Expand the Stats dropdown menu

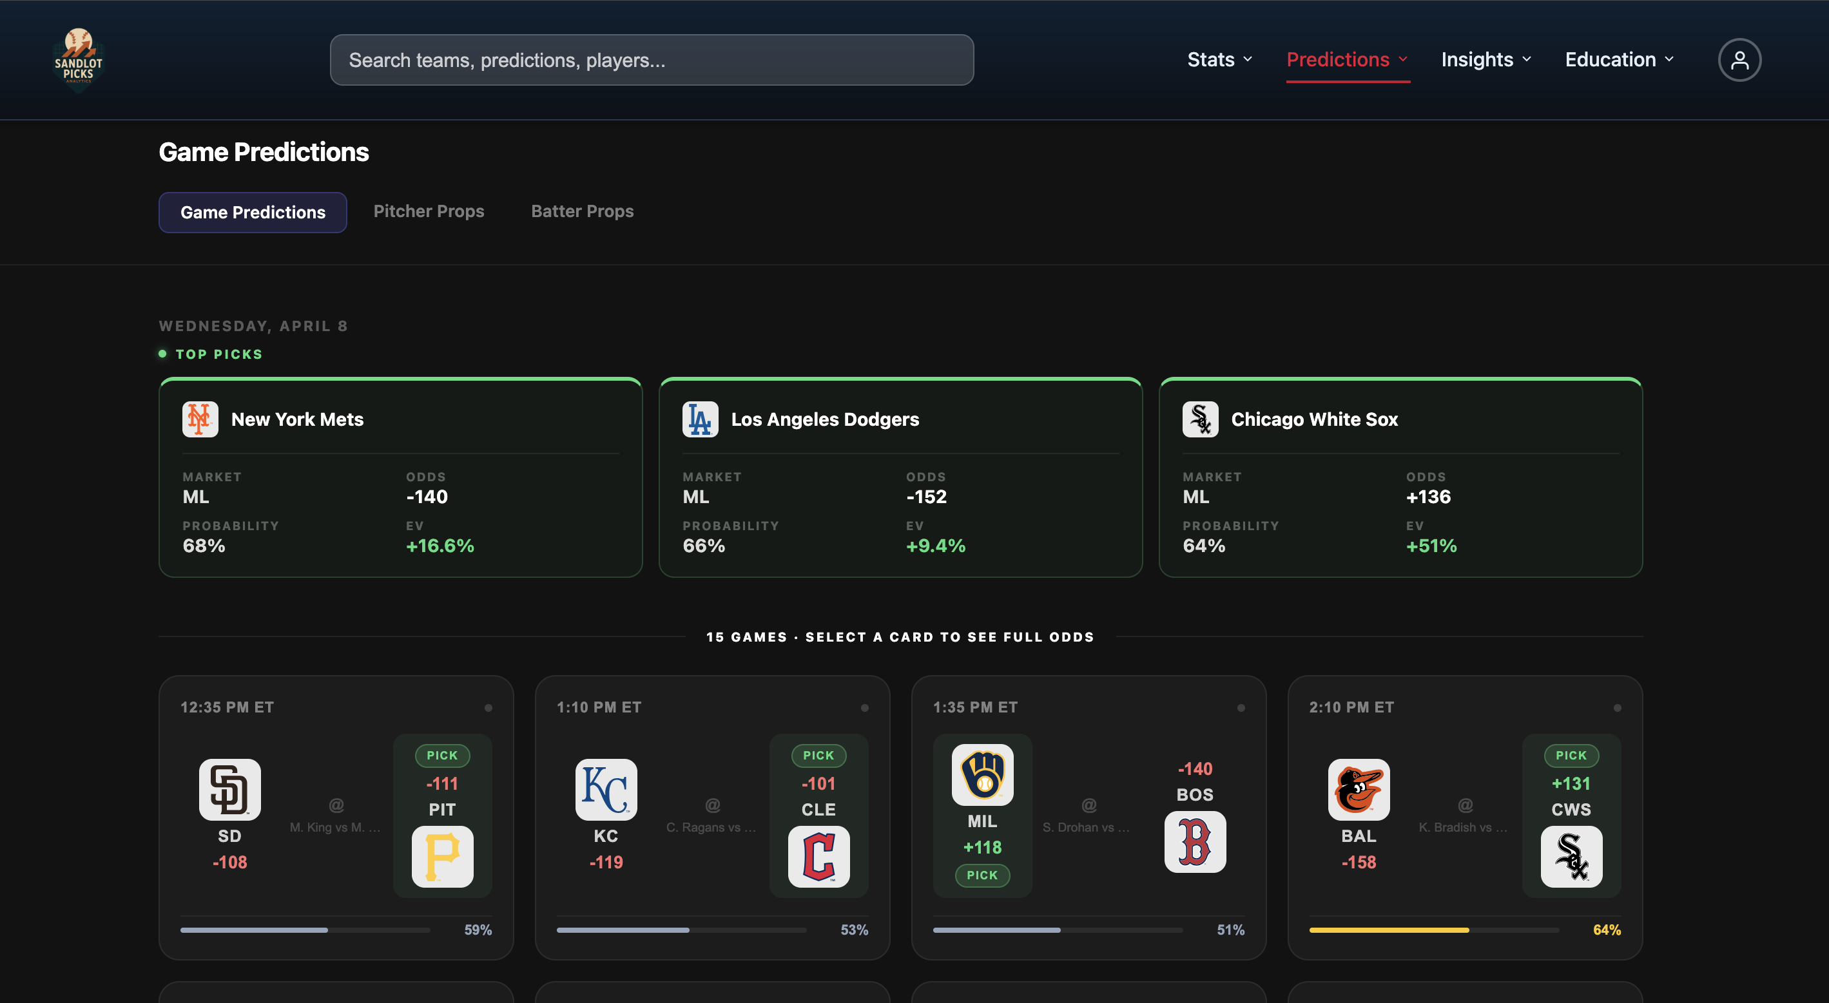1219,60
